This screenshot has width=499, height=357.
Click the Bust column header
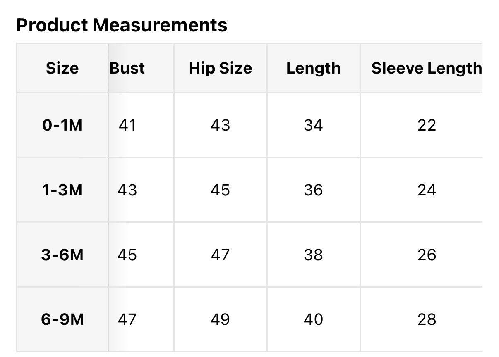127,68
